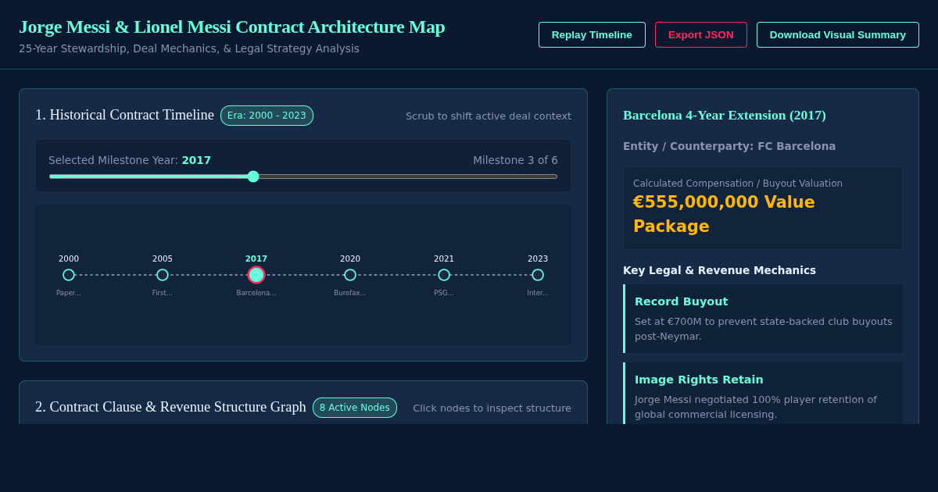The image size is (938, 492).
Task: Click 'Selected Milestone Year: 2017' label
Action: [130, 160]
